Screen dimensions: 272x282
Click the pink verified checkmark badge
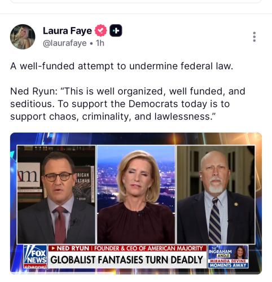coord(100,30)
